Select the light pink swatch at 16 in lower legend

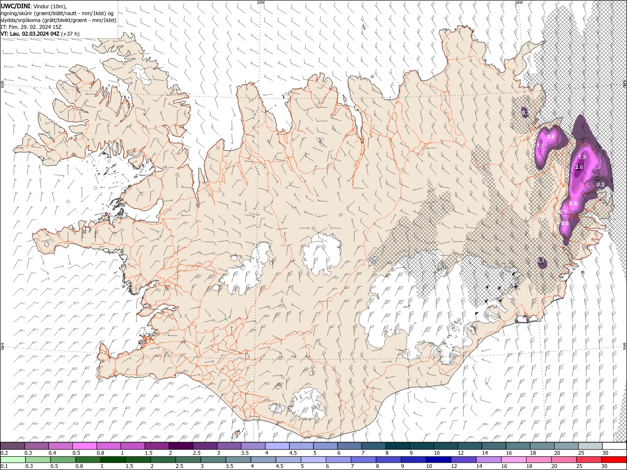pyautogui.click(x=513, y=460)
